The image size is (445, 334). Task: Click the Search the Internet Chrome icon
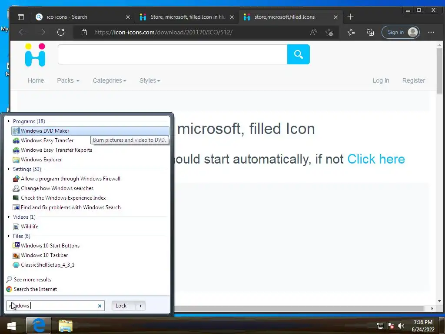(x=9, y=289)
